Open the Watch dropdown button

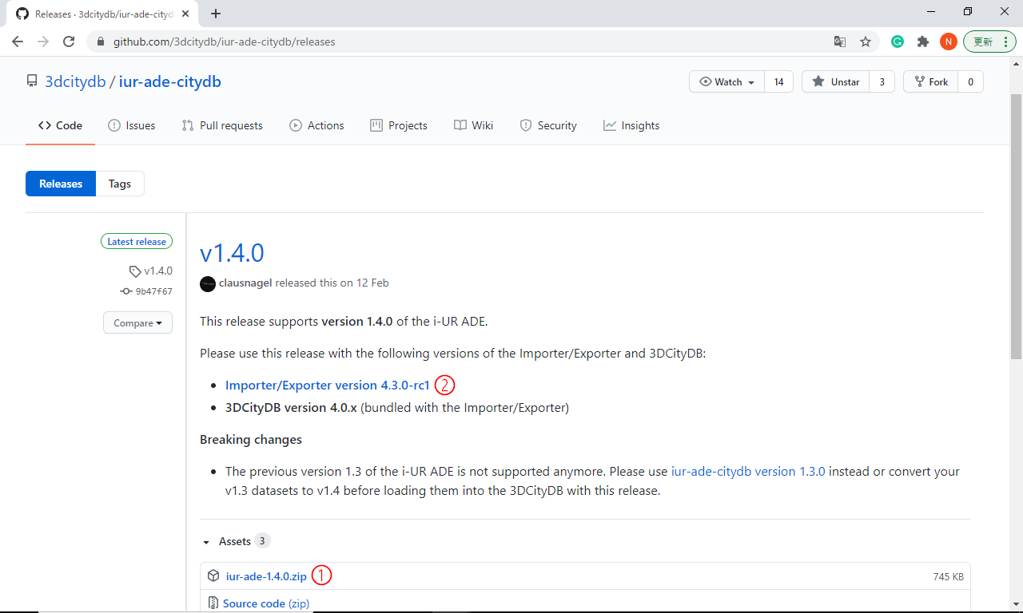[x=726, y=81]
